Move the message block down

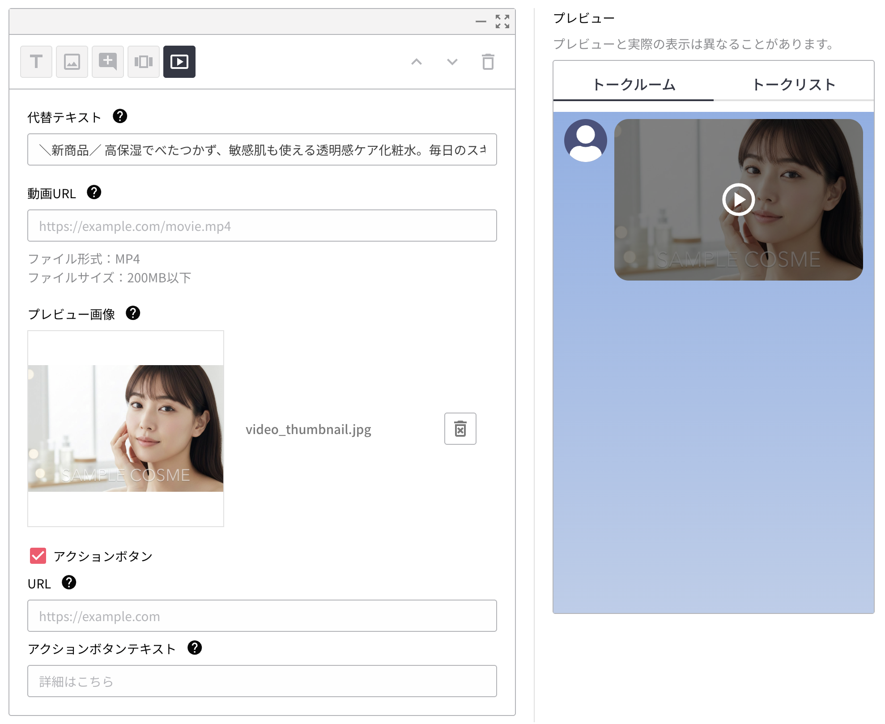452,62
